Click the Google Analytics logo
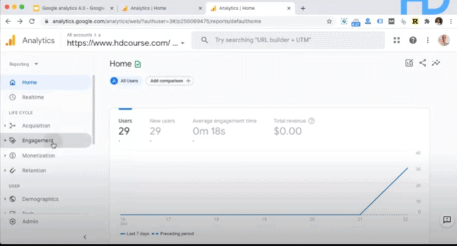This screenshot has width=457, height=246. pos(11,41)
